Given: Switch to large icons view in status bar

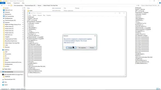Looking at the screenshot, I should (159, 89).
